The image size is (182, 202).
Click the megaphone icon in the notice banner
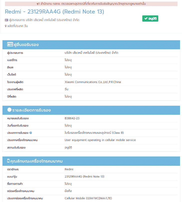(38, 4)
